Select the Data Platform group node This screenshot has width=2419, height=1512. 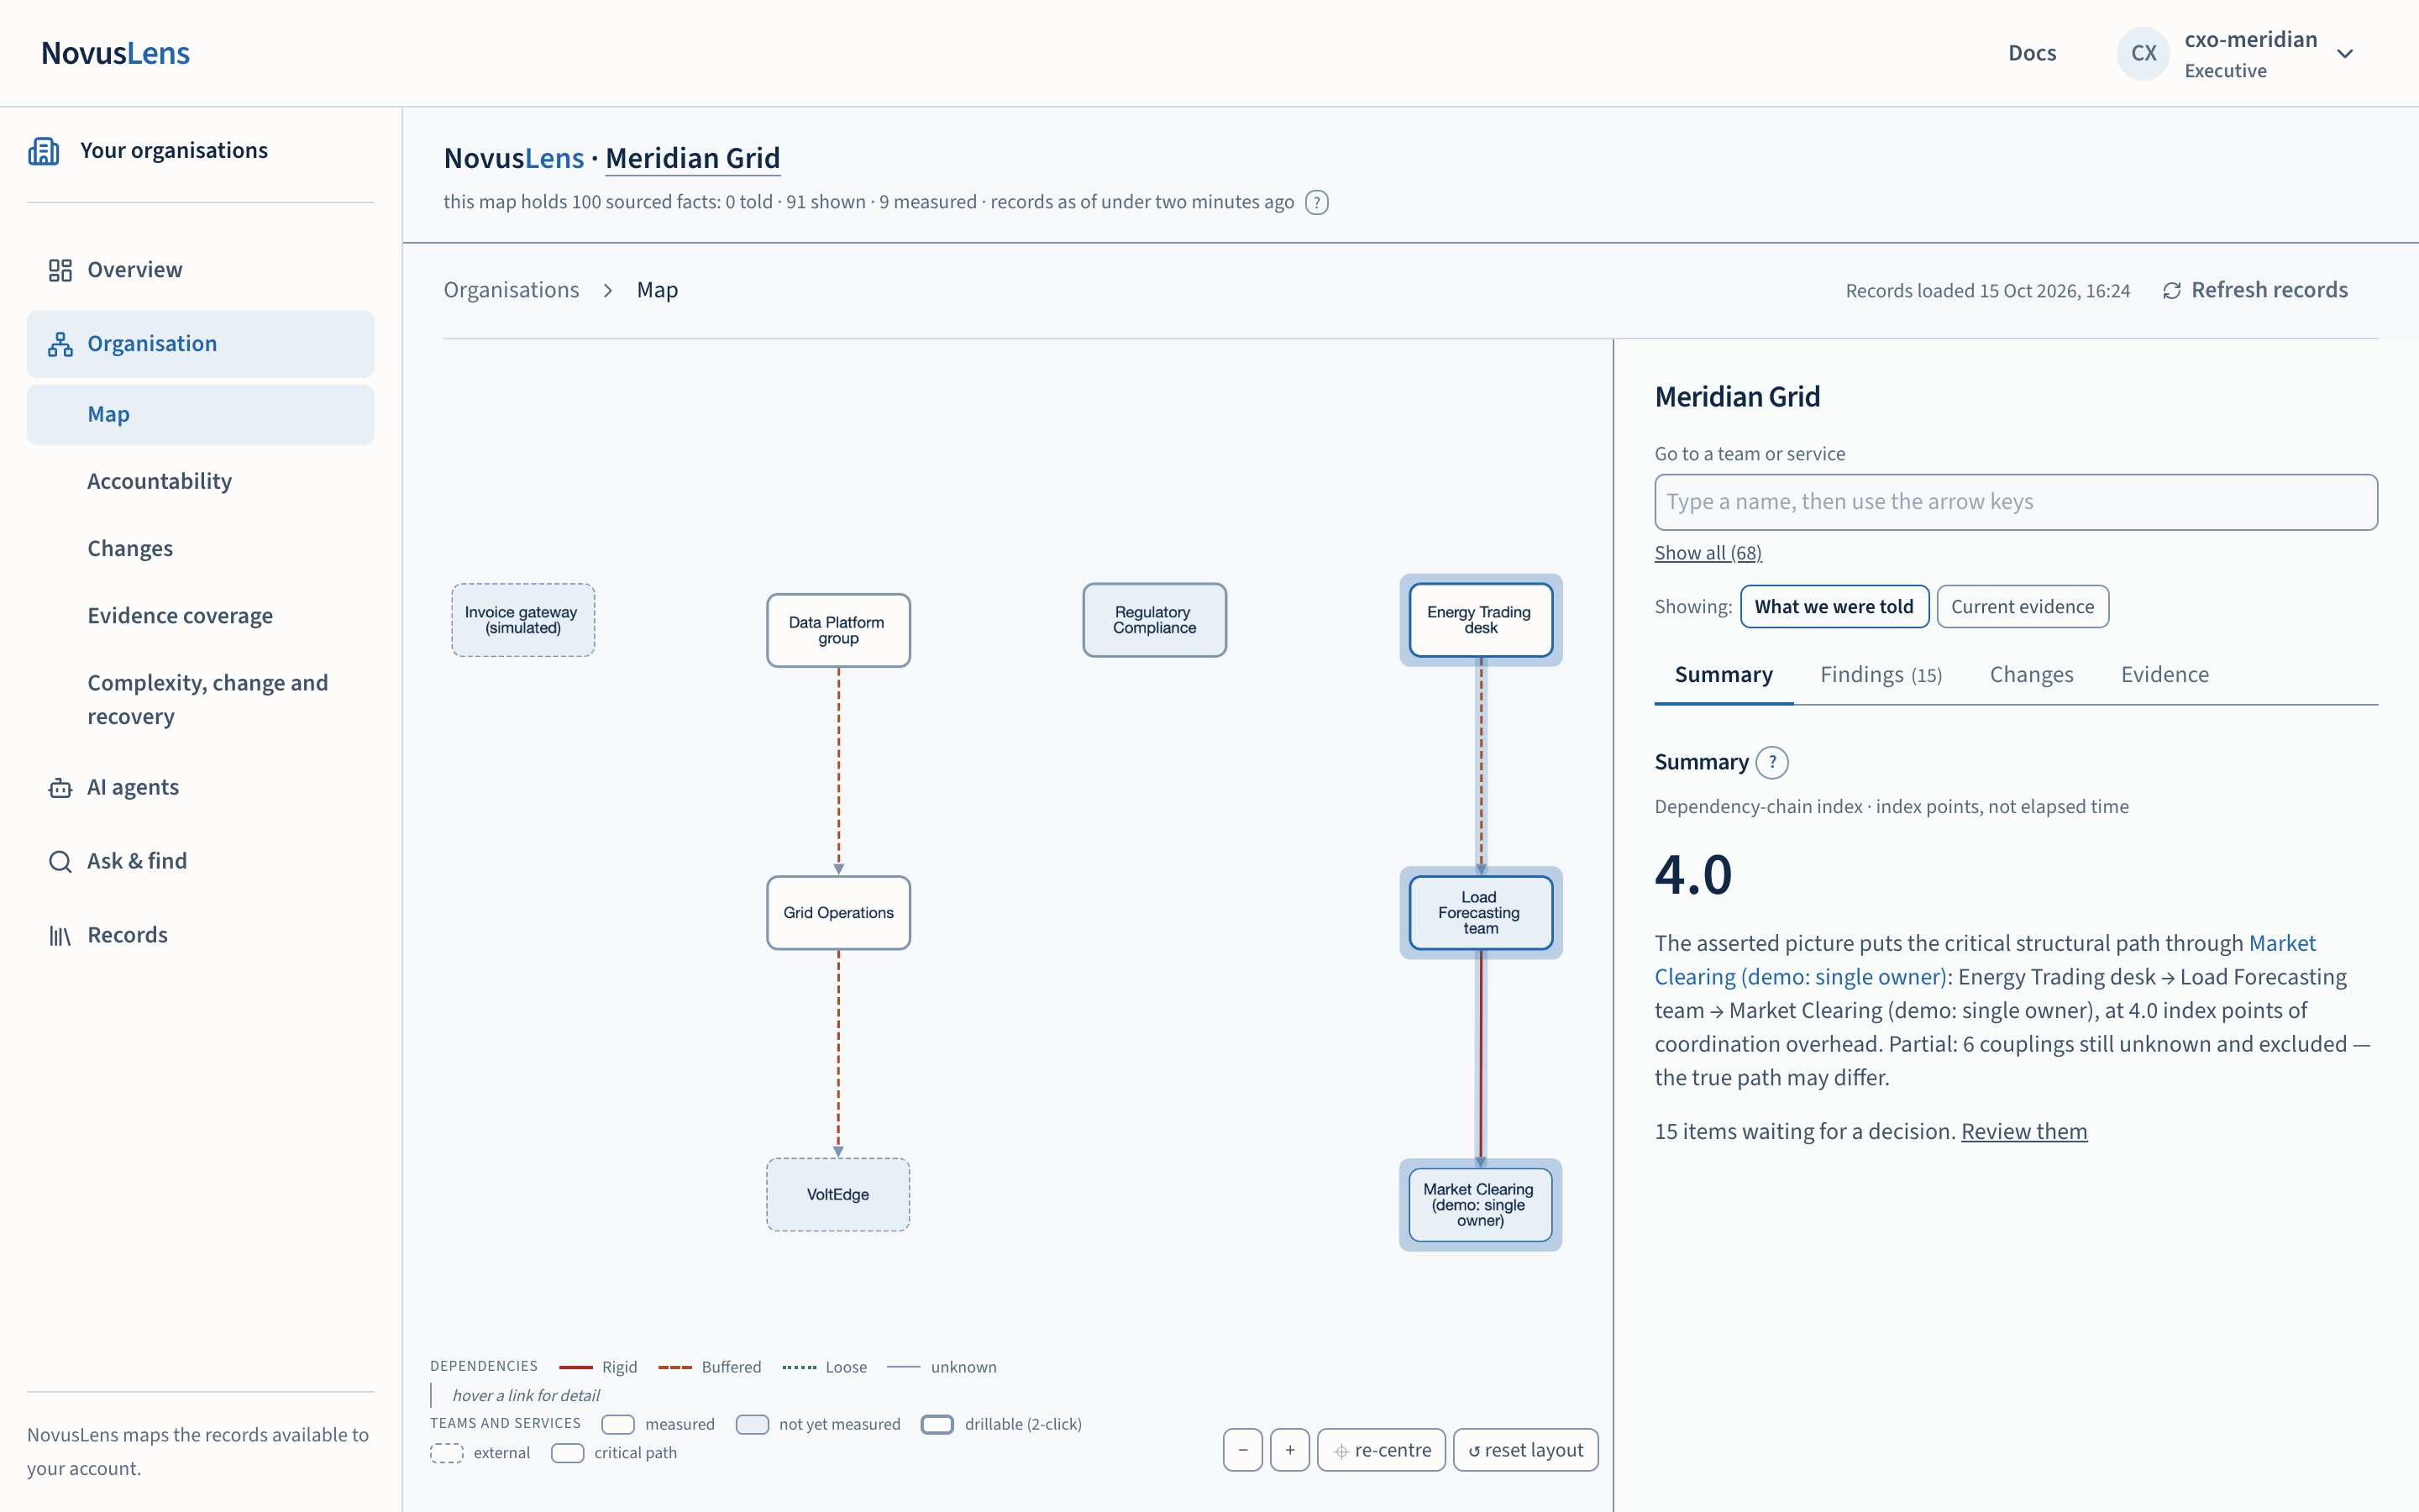[837, 630]
